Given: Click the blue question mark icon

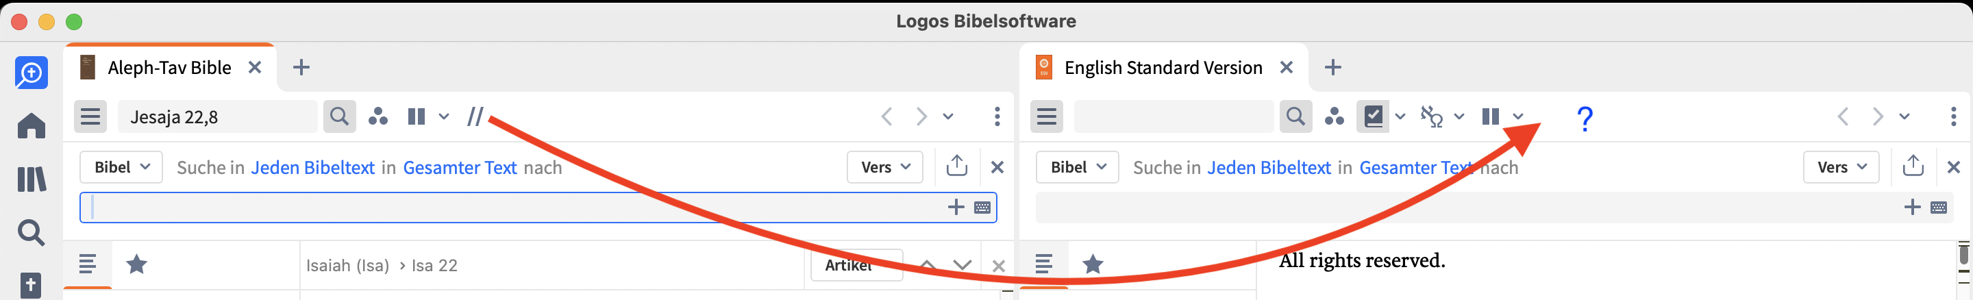Looking at the screenshot, I should [x=1585, y=118].
